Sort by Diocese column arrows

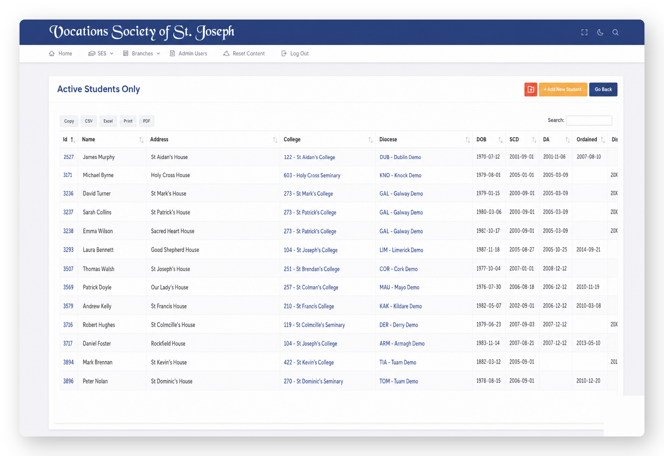tap(467, 140)
